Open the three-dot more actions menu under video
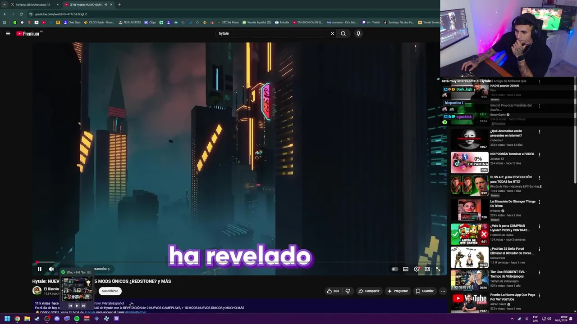This screenshot has height=324, width=577. 443,291
